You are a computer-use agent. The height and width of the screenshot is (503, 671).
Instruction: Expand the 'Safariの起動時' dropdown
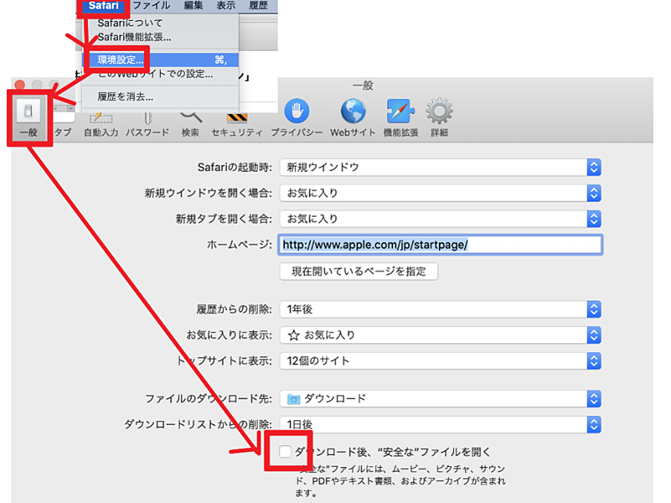(440, 167)
